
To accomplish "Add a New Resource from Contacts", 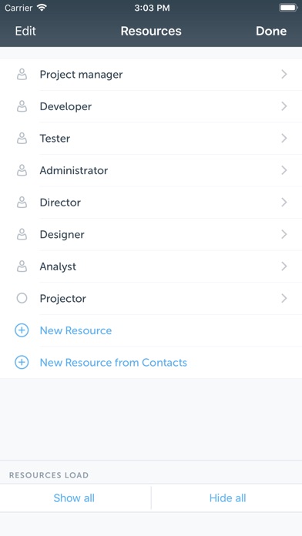I will pos(113,363).
